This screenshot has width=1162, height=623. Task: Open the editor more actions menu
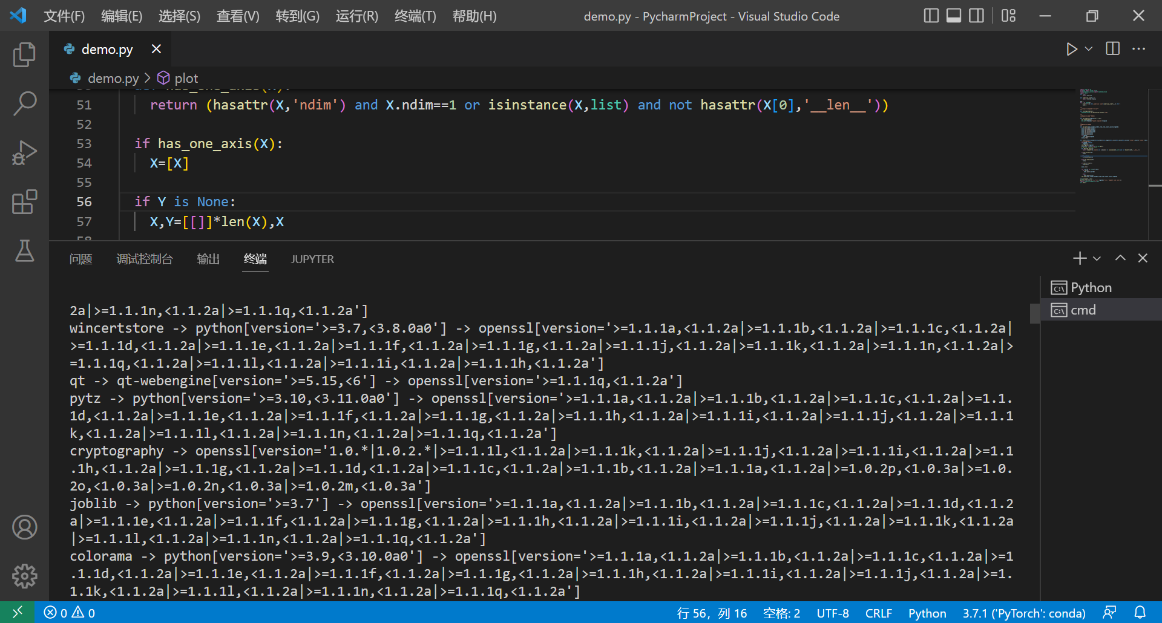click(1139, 48)
